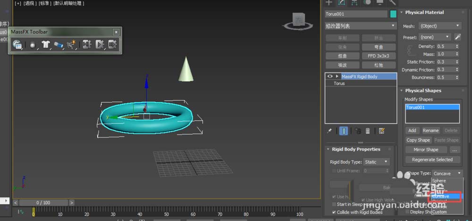Choose Sphere from Shape Type list
Image resolution: width=472 pixels, height=221 pixels.
(439, 181)
